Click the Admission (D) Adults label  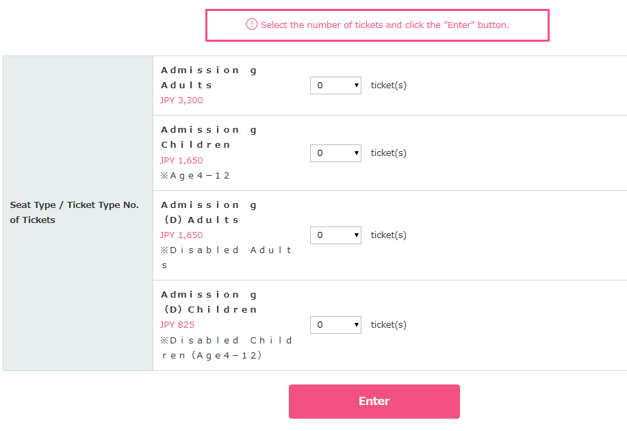tap(208, 212)
